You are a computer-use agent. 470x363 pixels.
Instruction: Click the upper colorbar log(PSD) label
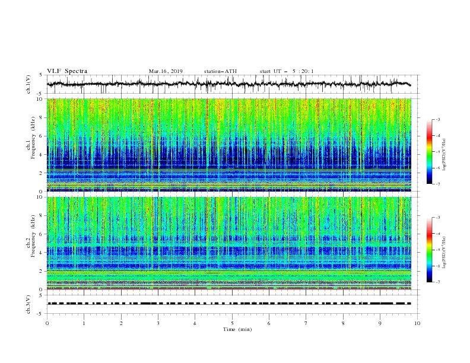tap(444, 155)
